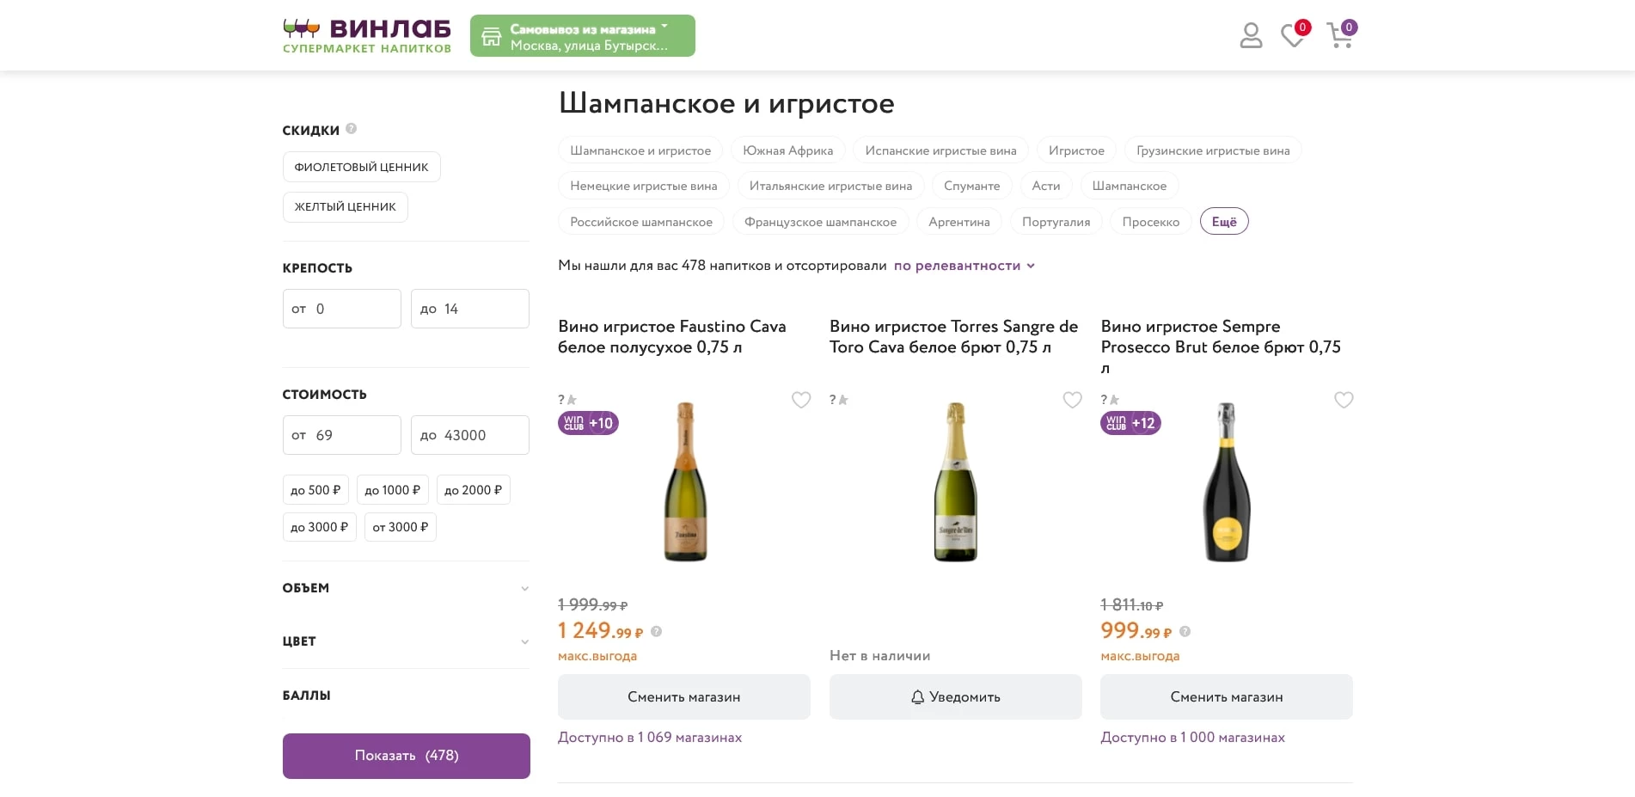Click the Показать (478) button
Screen dimensions: 1635x797
coord(406,756)
